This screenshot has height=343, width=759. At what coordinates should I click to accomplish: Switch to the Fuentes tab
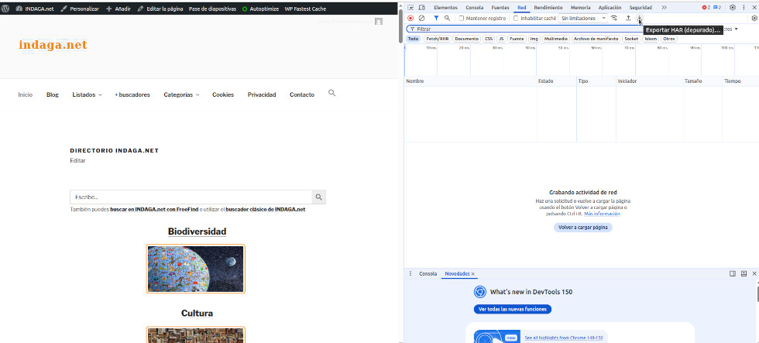pyautogui.click(x=500, y=8)
